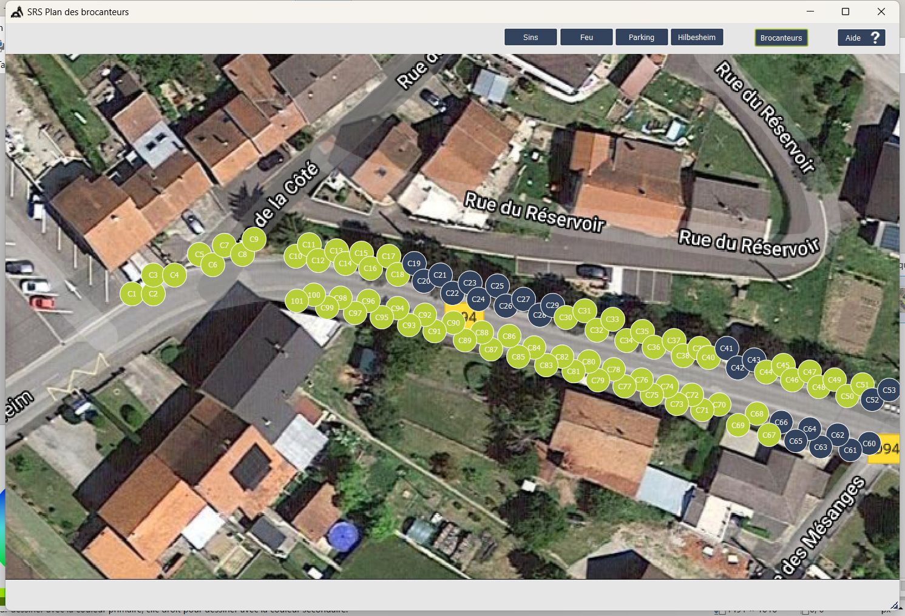This screenshot has width=905, height=616.
Task: Select the C86 stand marker
Action: pyautogui.click(x=509, y=336)
